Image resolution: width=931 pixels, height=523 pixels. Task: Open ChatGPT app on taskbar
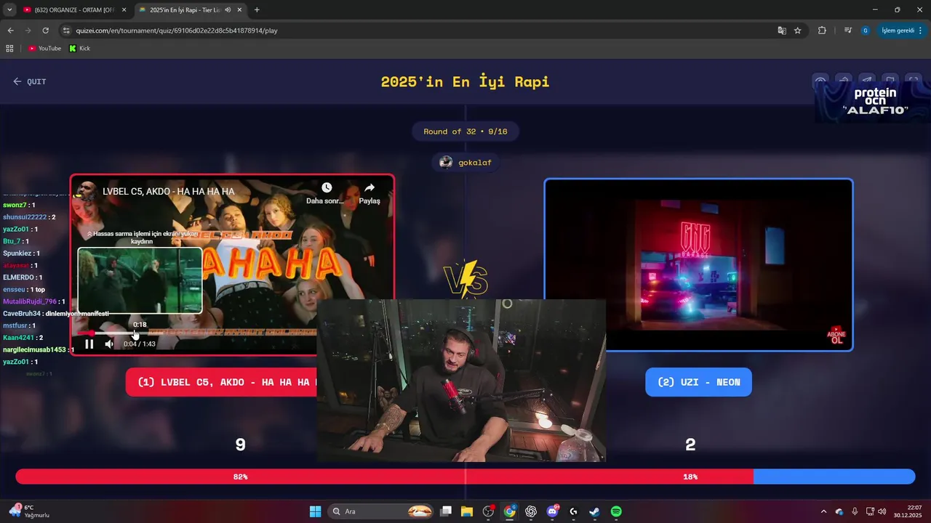531,511
